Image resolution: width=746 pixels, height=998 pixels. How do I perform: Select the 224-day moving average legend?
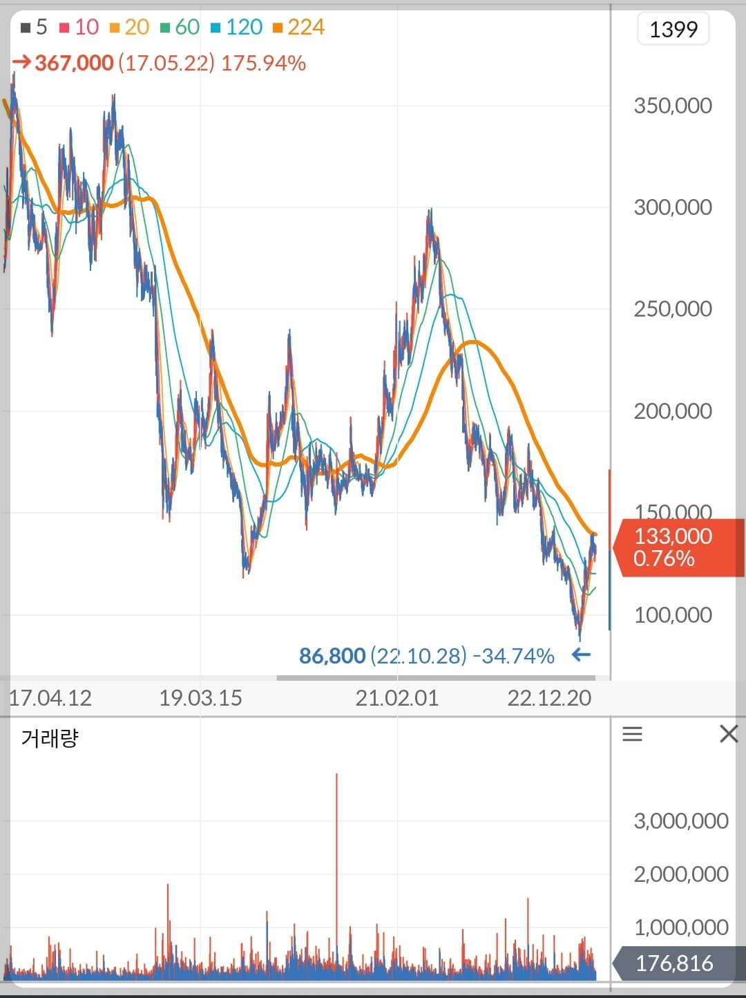coord(298,27)
